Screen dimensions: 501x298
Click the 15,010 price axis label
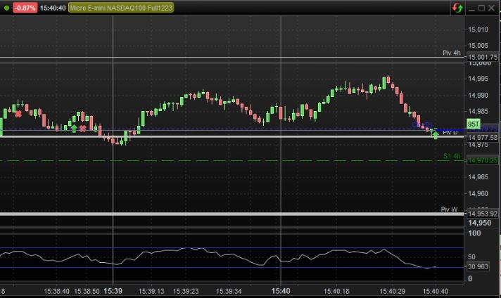[x=478, y=30]
